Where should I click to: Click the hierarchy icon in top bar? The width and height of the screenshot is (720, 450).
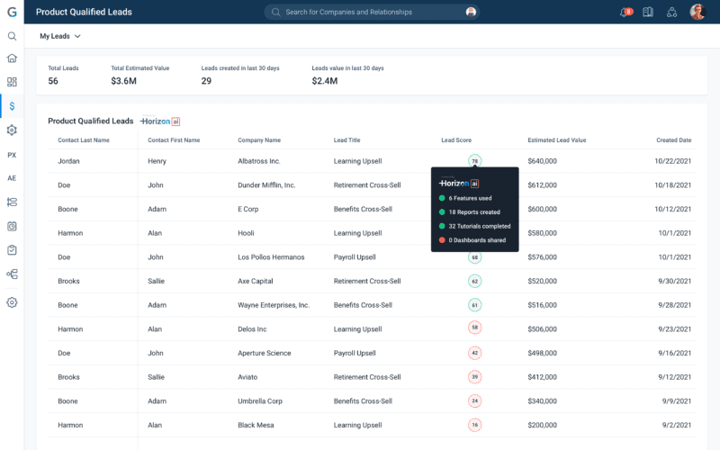[671, 13]
